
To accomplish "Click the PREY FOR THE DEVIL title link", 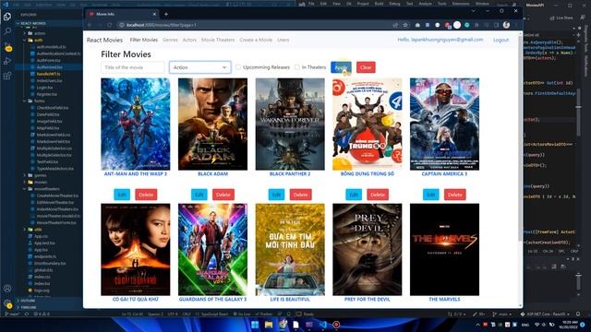I will [368, 299].
